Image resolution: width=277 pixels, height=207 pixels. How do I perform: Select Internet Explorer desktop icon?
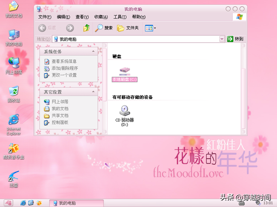click(14, 125)
